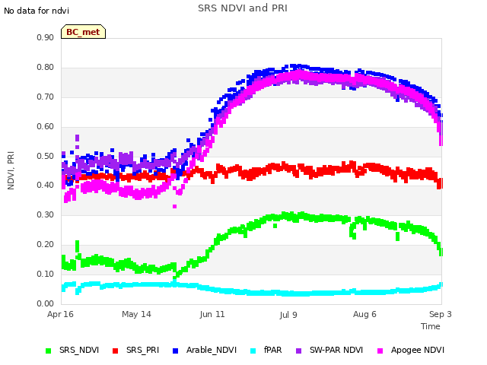Click the isolated magenta outlier point near 0.33
Viewport: 487px width, 365px height.
(174, 206)
